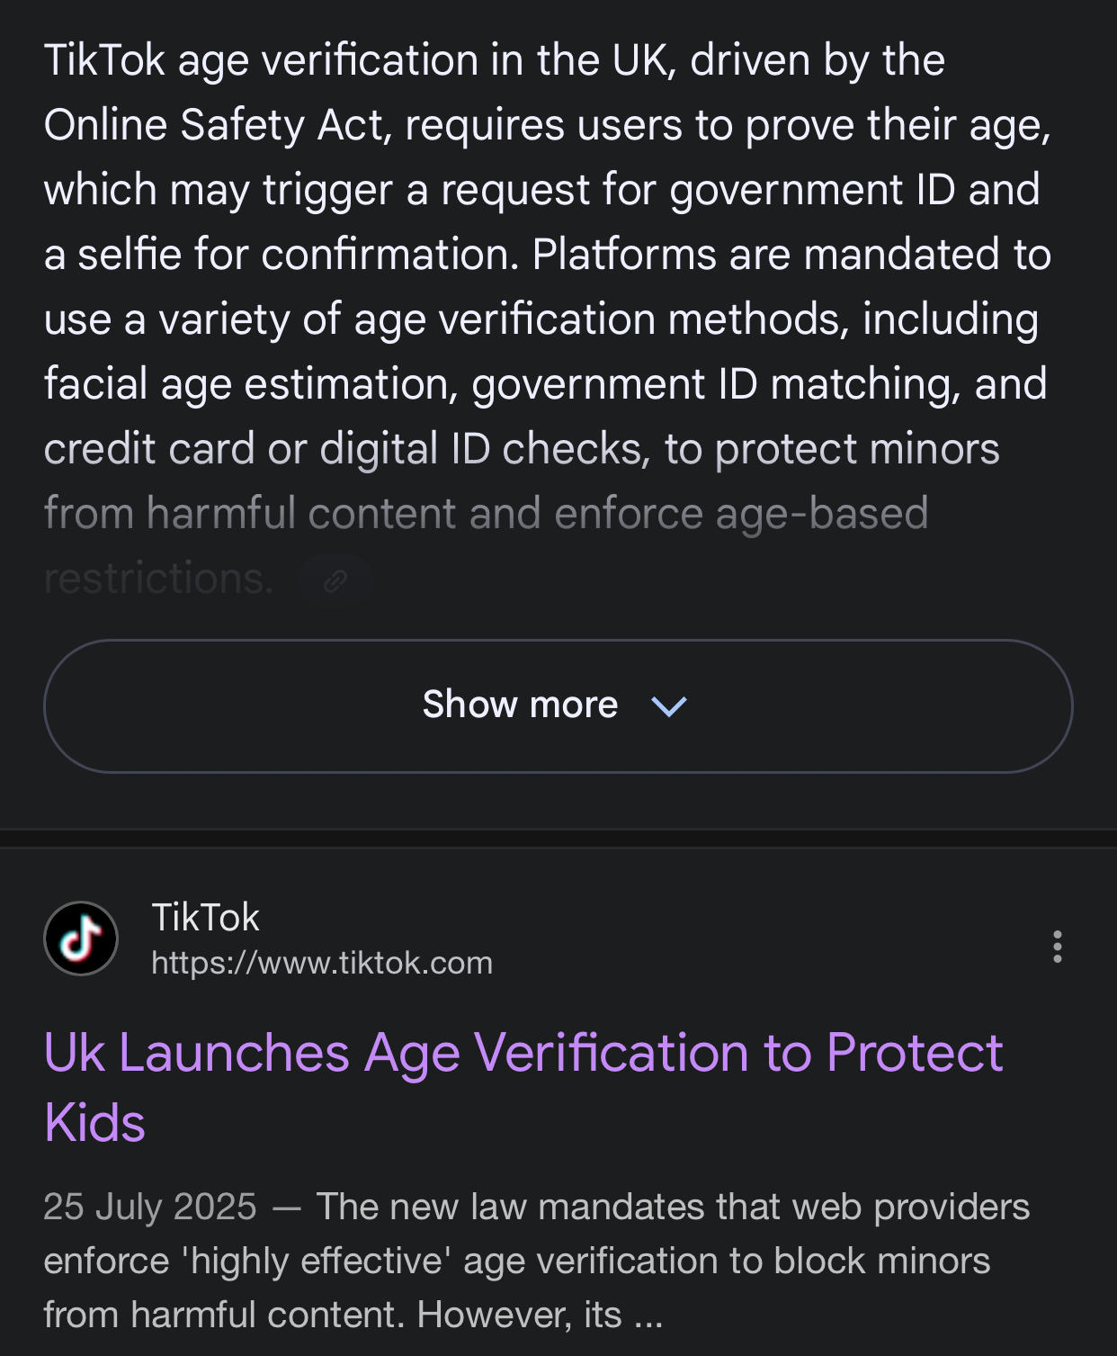Open the three-dot options for TikTok result
Screen dimensions: 1117x1356
coord(1057,947)
